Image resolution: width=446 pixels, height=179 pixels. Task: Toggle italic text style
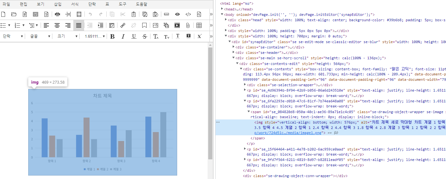123,36
